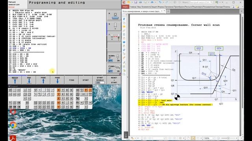Click the quick search field in PDF editor

(x=201, y=2)
